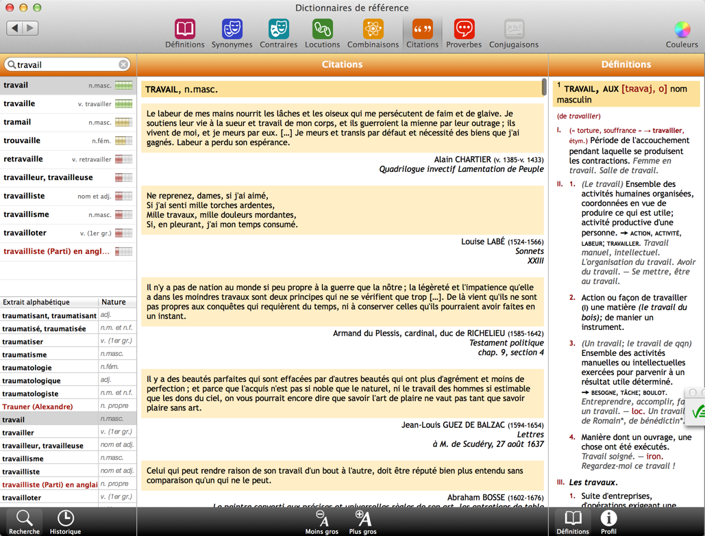Select traumatologiste in alphabetical list
This screenshot has height=536, width=705.
pos(68,394)
